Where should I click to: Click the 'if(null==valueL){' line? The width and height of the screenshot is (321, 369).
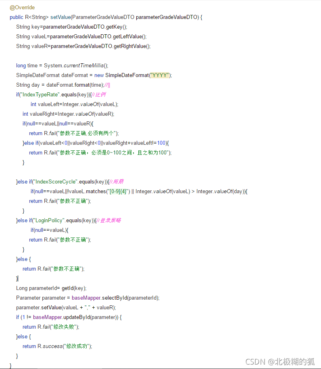pyautogui.click(x=50, y=230)
